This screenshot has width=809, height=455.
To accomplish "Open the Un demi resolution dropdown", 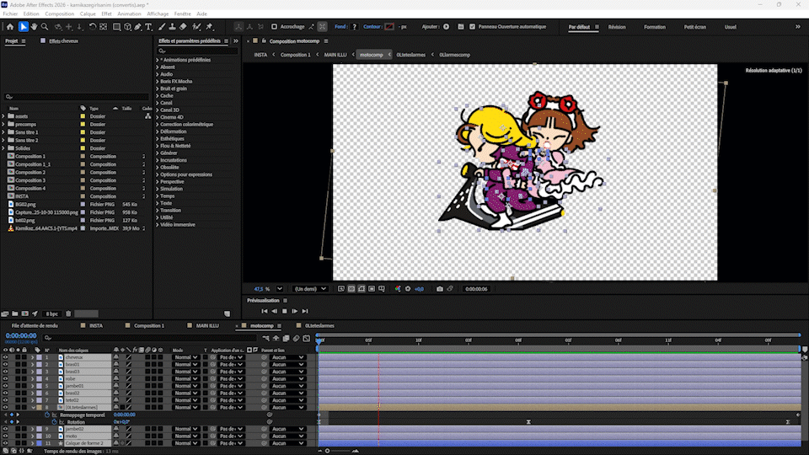I will pyautogui.click(x=310, y=289).
